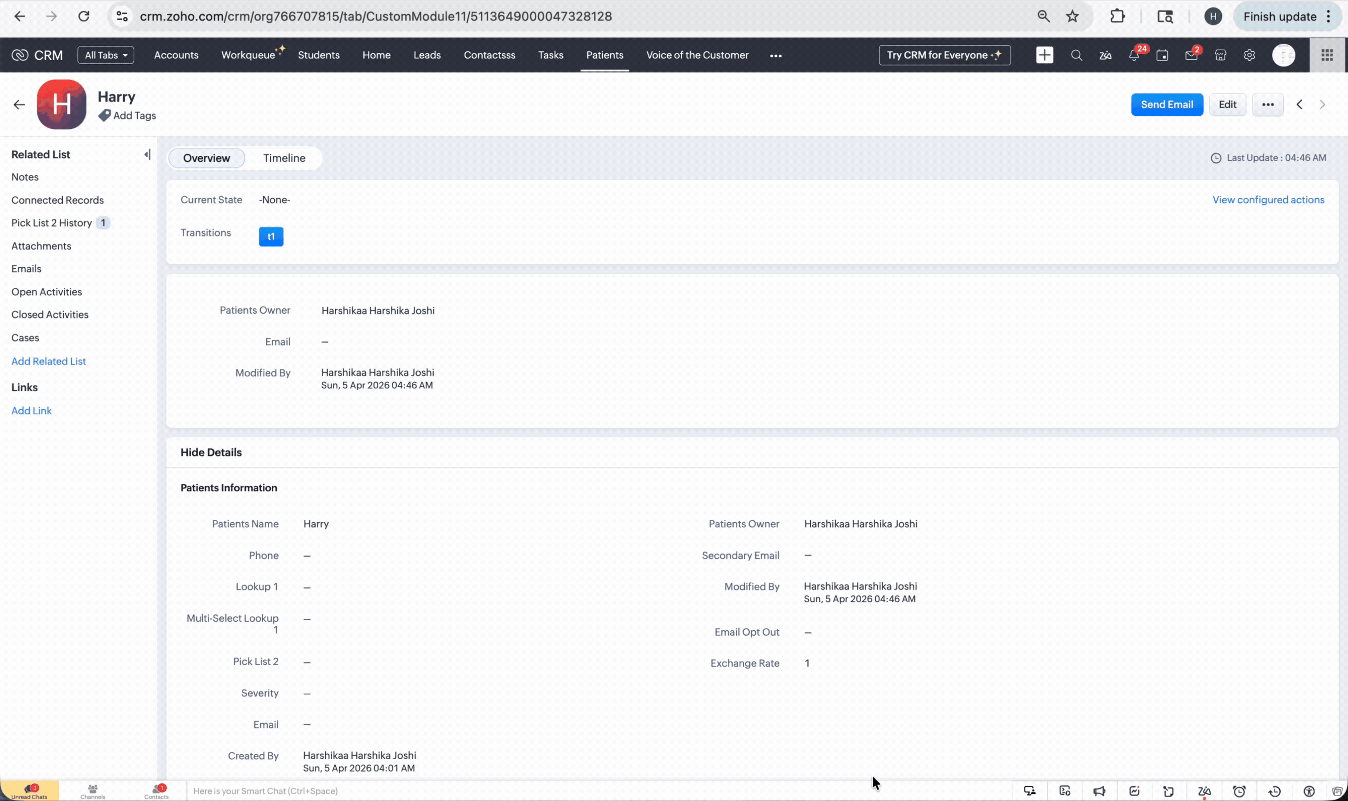Click the quick create plus icon

pyautogui.click(x=1044, y=55)
